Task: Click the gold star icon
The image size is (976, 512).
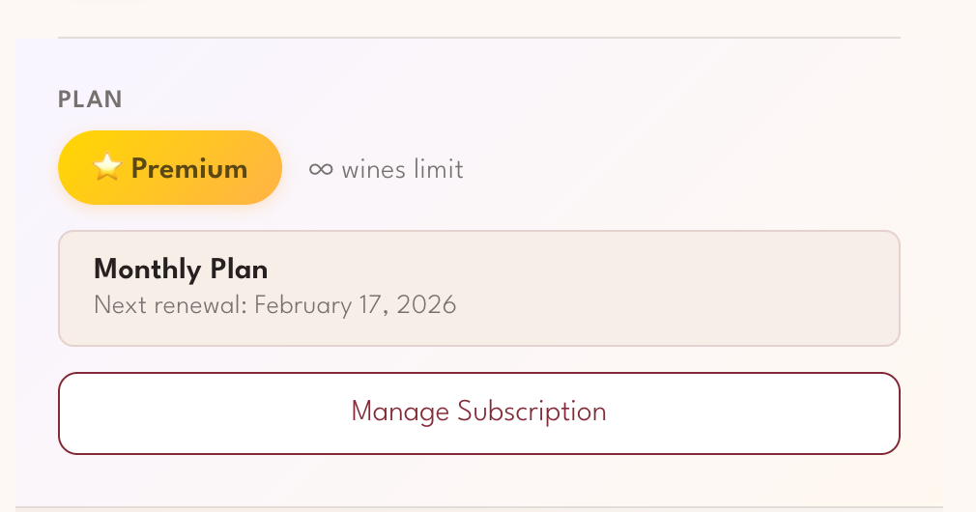Action: pyautogui.click(x=107, y=168)
